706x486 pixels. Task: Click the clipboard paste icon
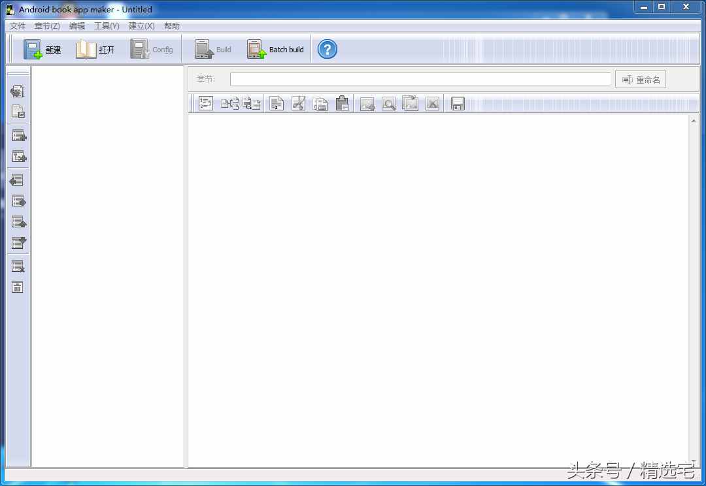point(342,103)
